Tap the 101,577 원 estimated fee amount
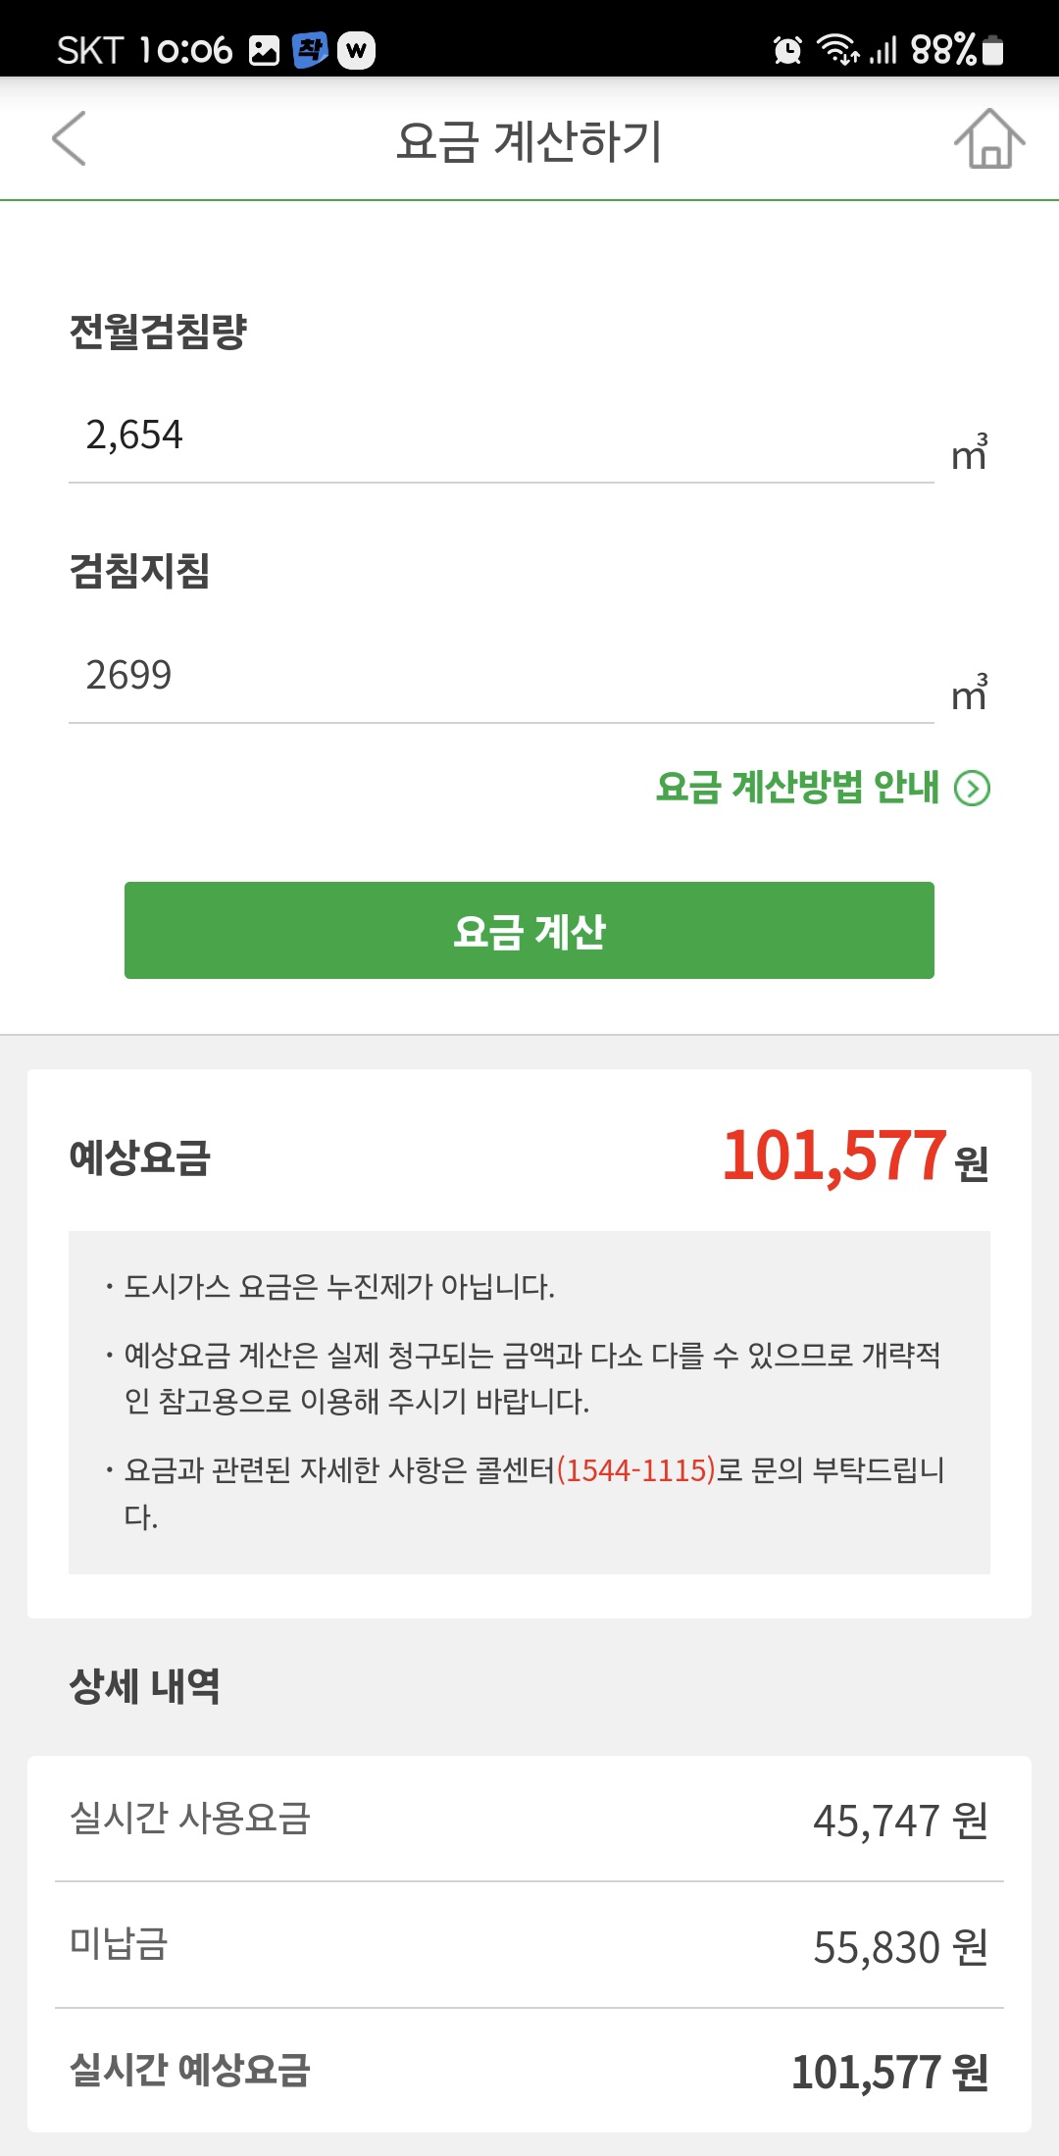 tap(853, 1156)
